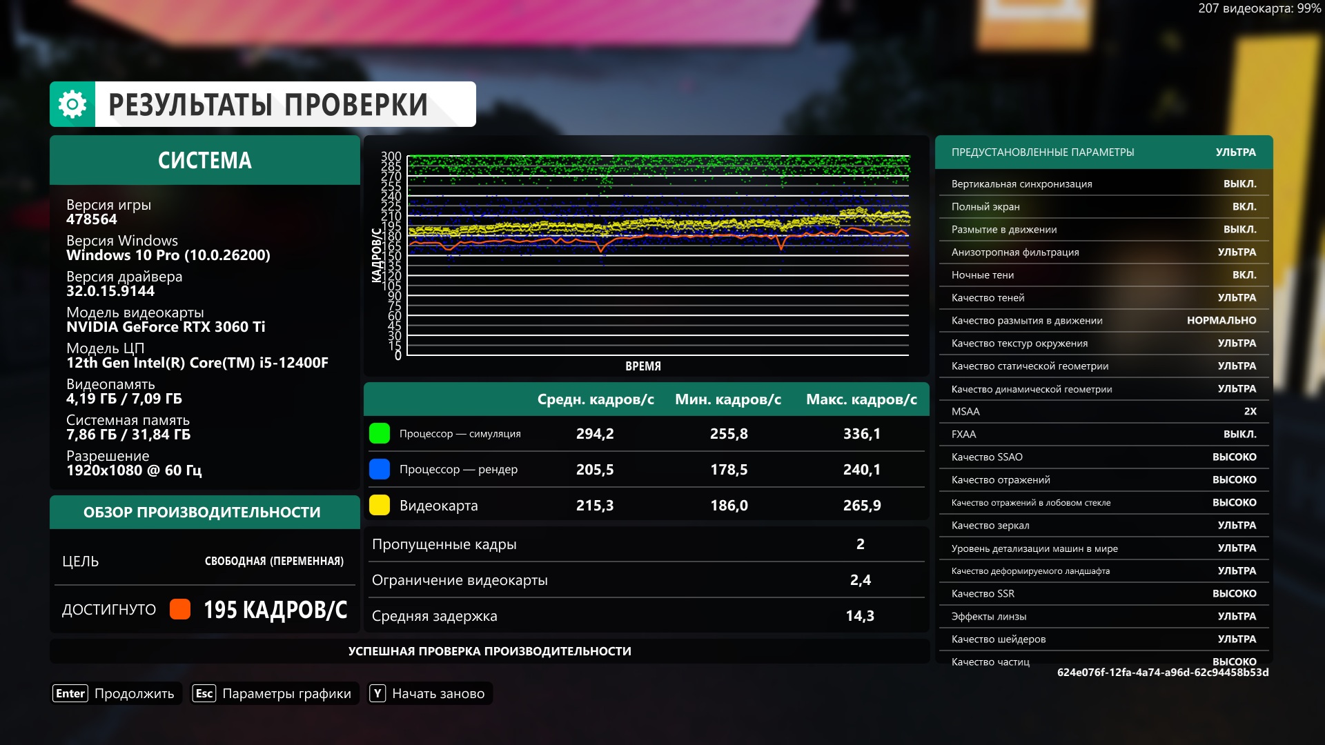The image size is (1325, 745).
Task: Click the Enter key icon for Continue
Action: click(x=70, y=693)
